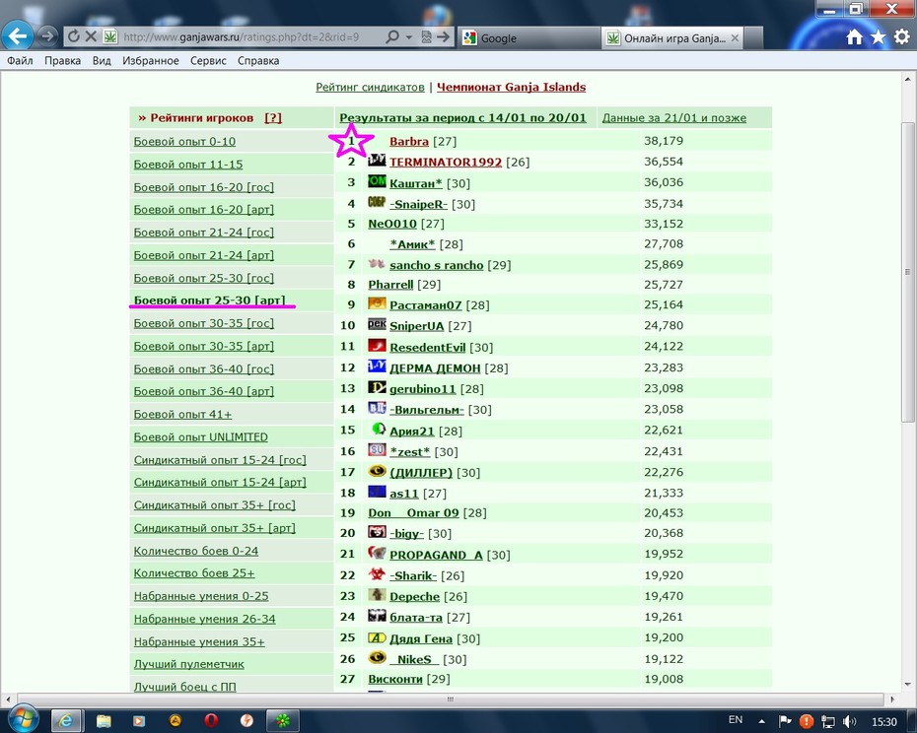Click syndicate icon next to Ария21
917x733 pixels.
(378, 429)
